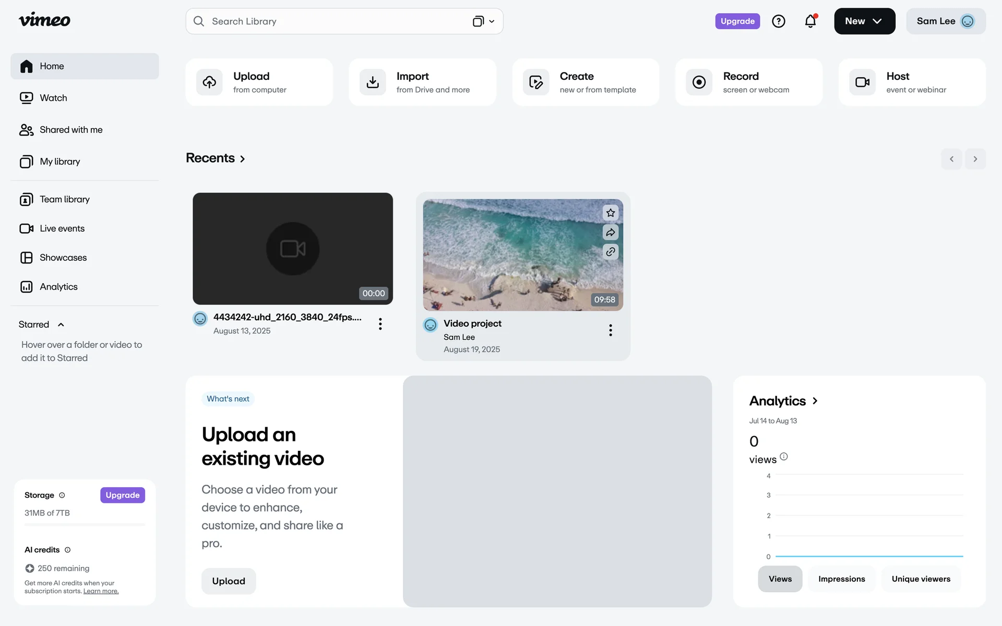Open Live events in sidebar
Image resolution: width=1002 pixels, height=626 pixels.
(62, 228)
